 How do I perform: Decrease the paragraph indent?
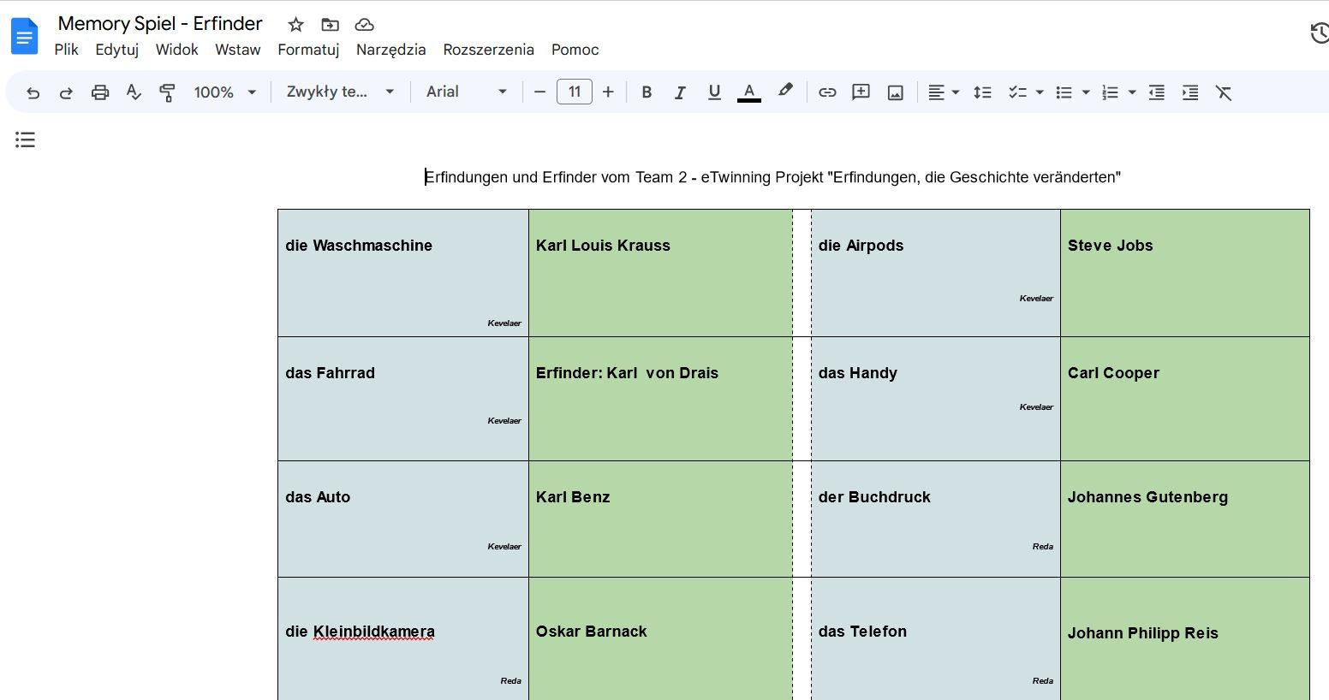[x=1156, y=92]
